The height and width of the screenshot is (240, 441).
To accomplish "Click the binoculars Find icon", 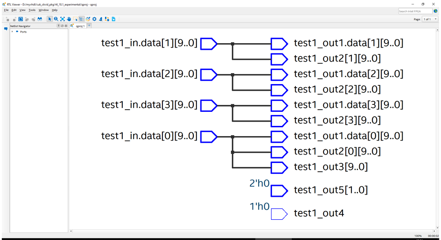I will pyautogui.click(x=39, y=19).
